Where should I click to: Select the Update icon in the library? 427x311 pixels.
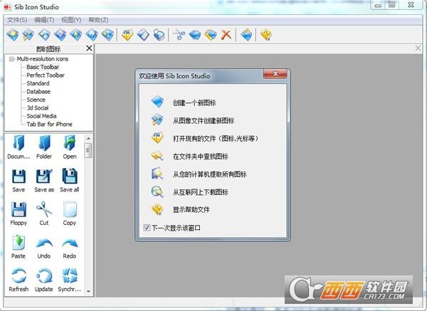[44, 280]
